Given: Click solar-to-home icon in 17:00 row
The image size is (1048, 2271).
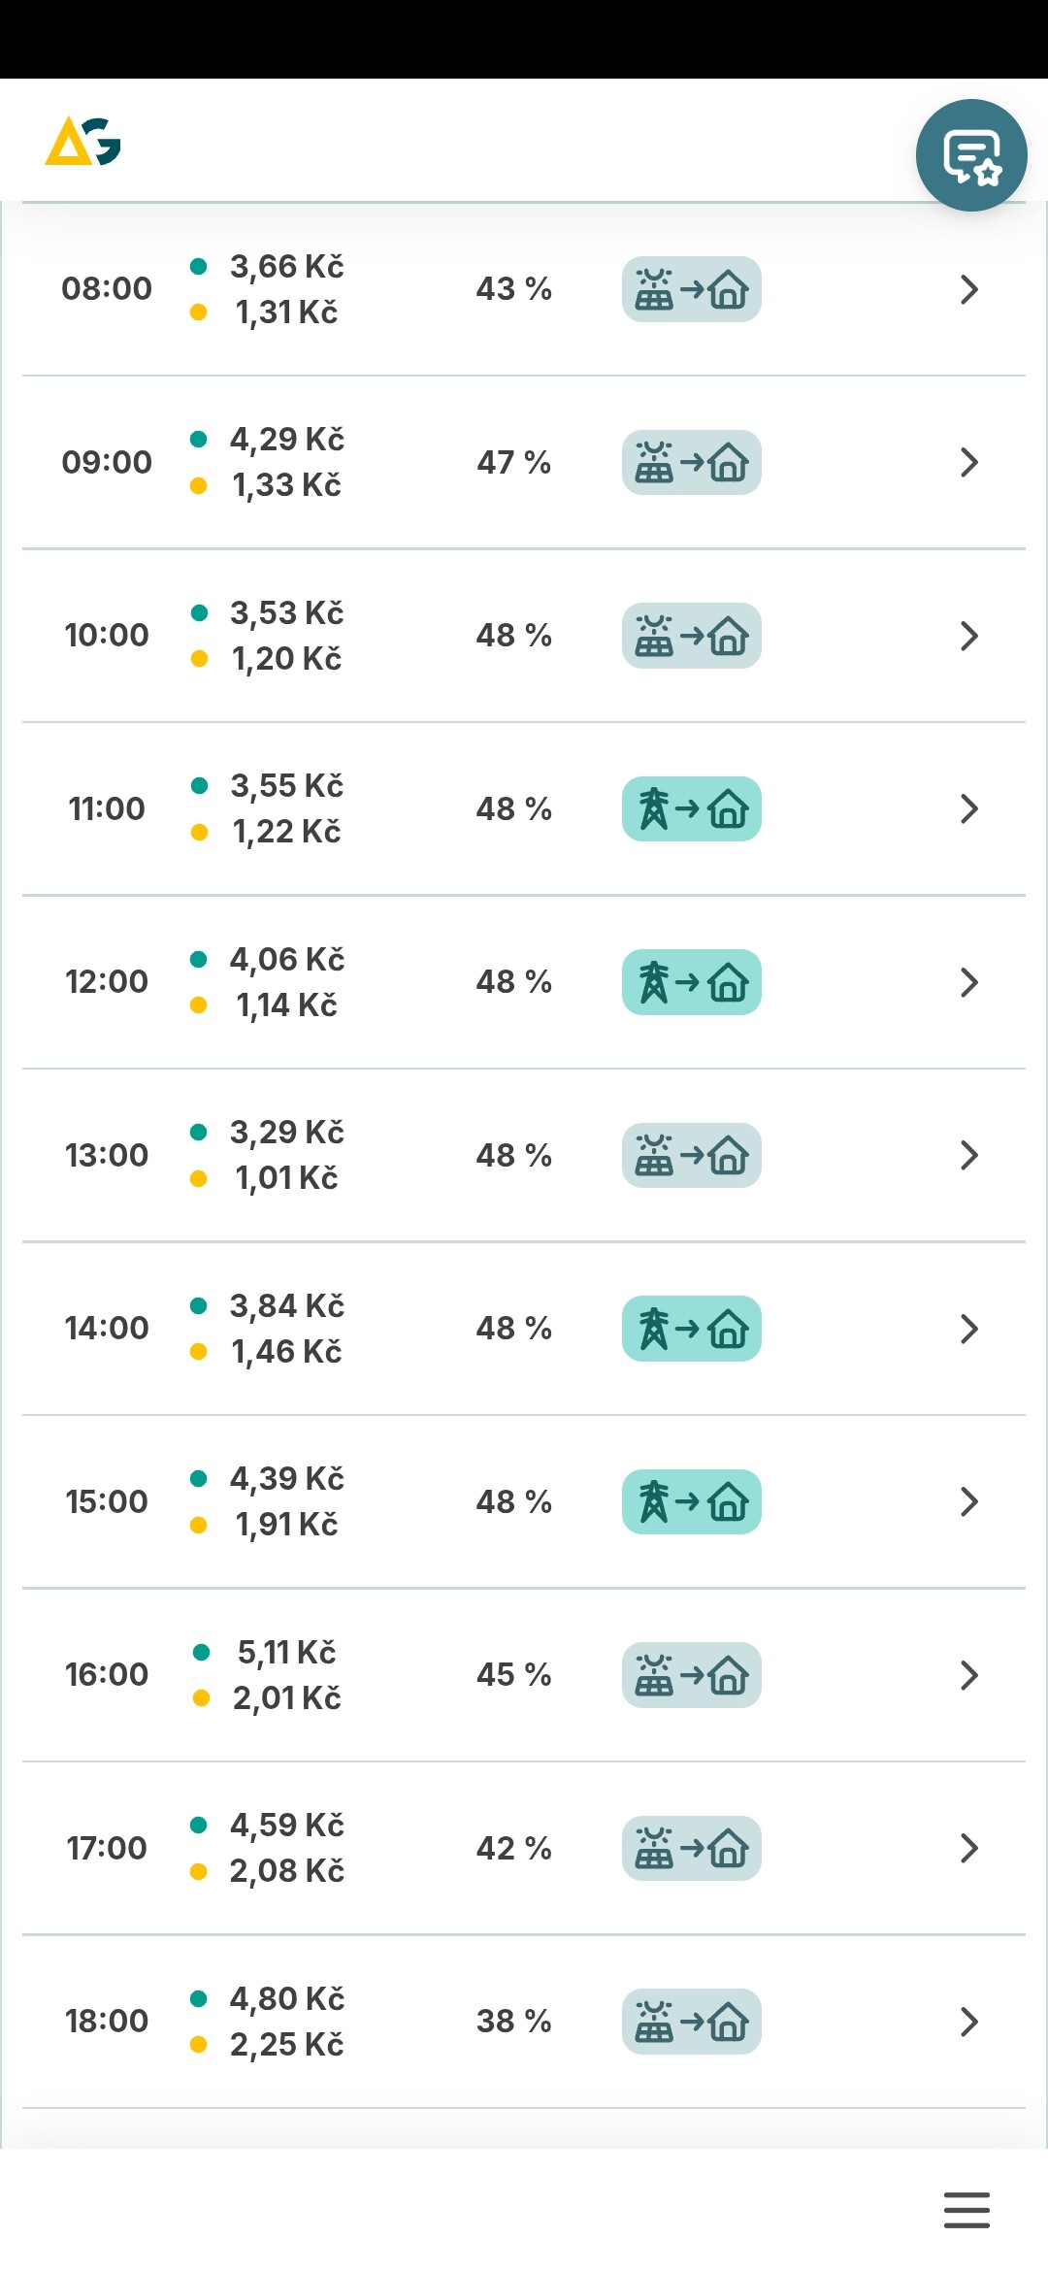Looking at the screenshot, I should coord(691,1848).
